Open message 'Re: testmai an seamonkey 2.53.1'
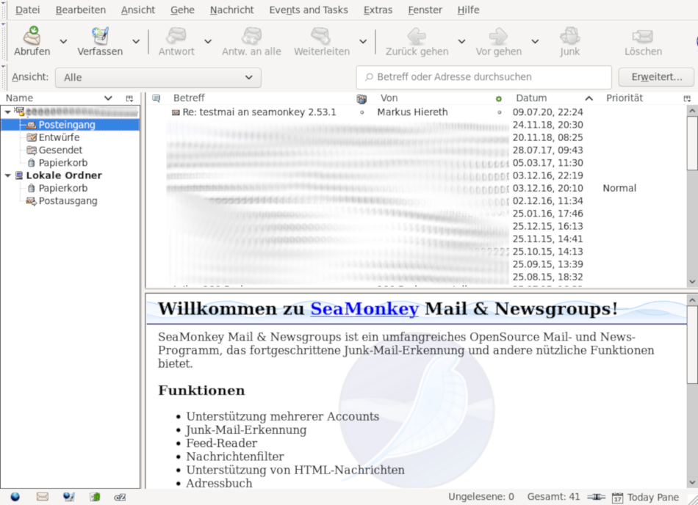The height and width of the screenshot is (505, 698). (259, 112)
